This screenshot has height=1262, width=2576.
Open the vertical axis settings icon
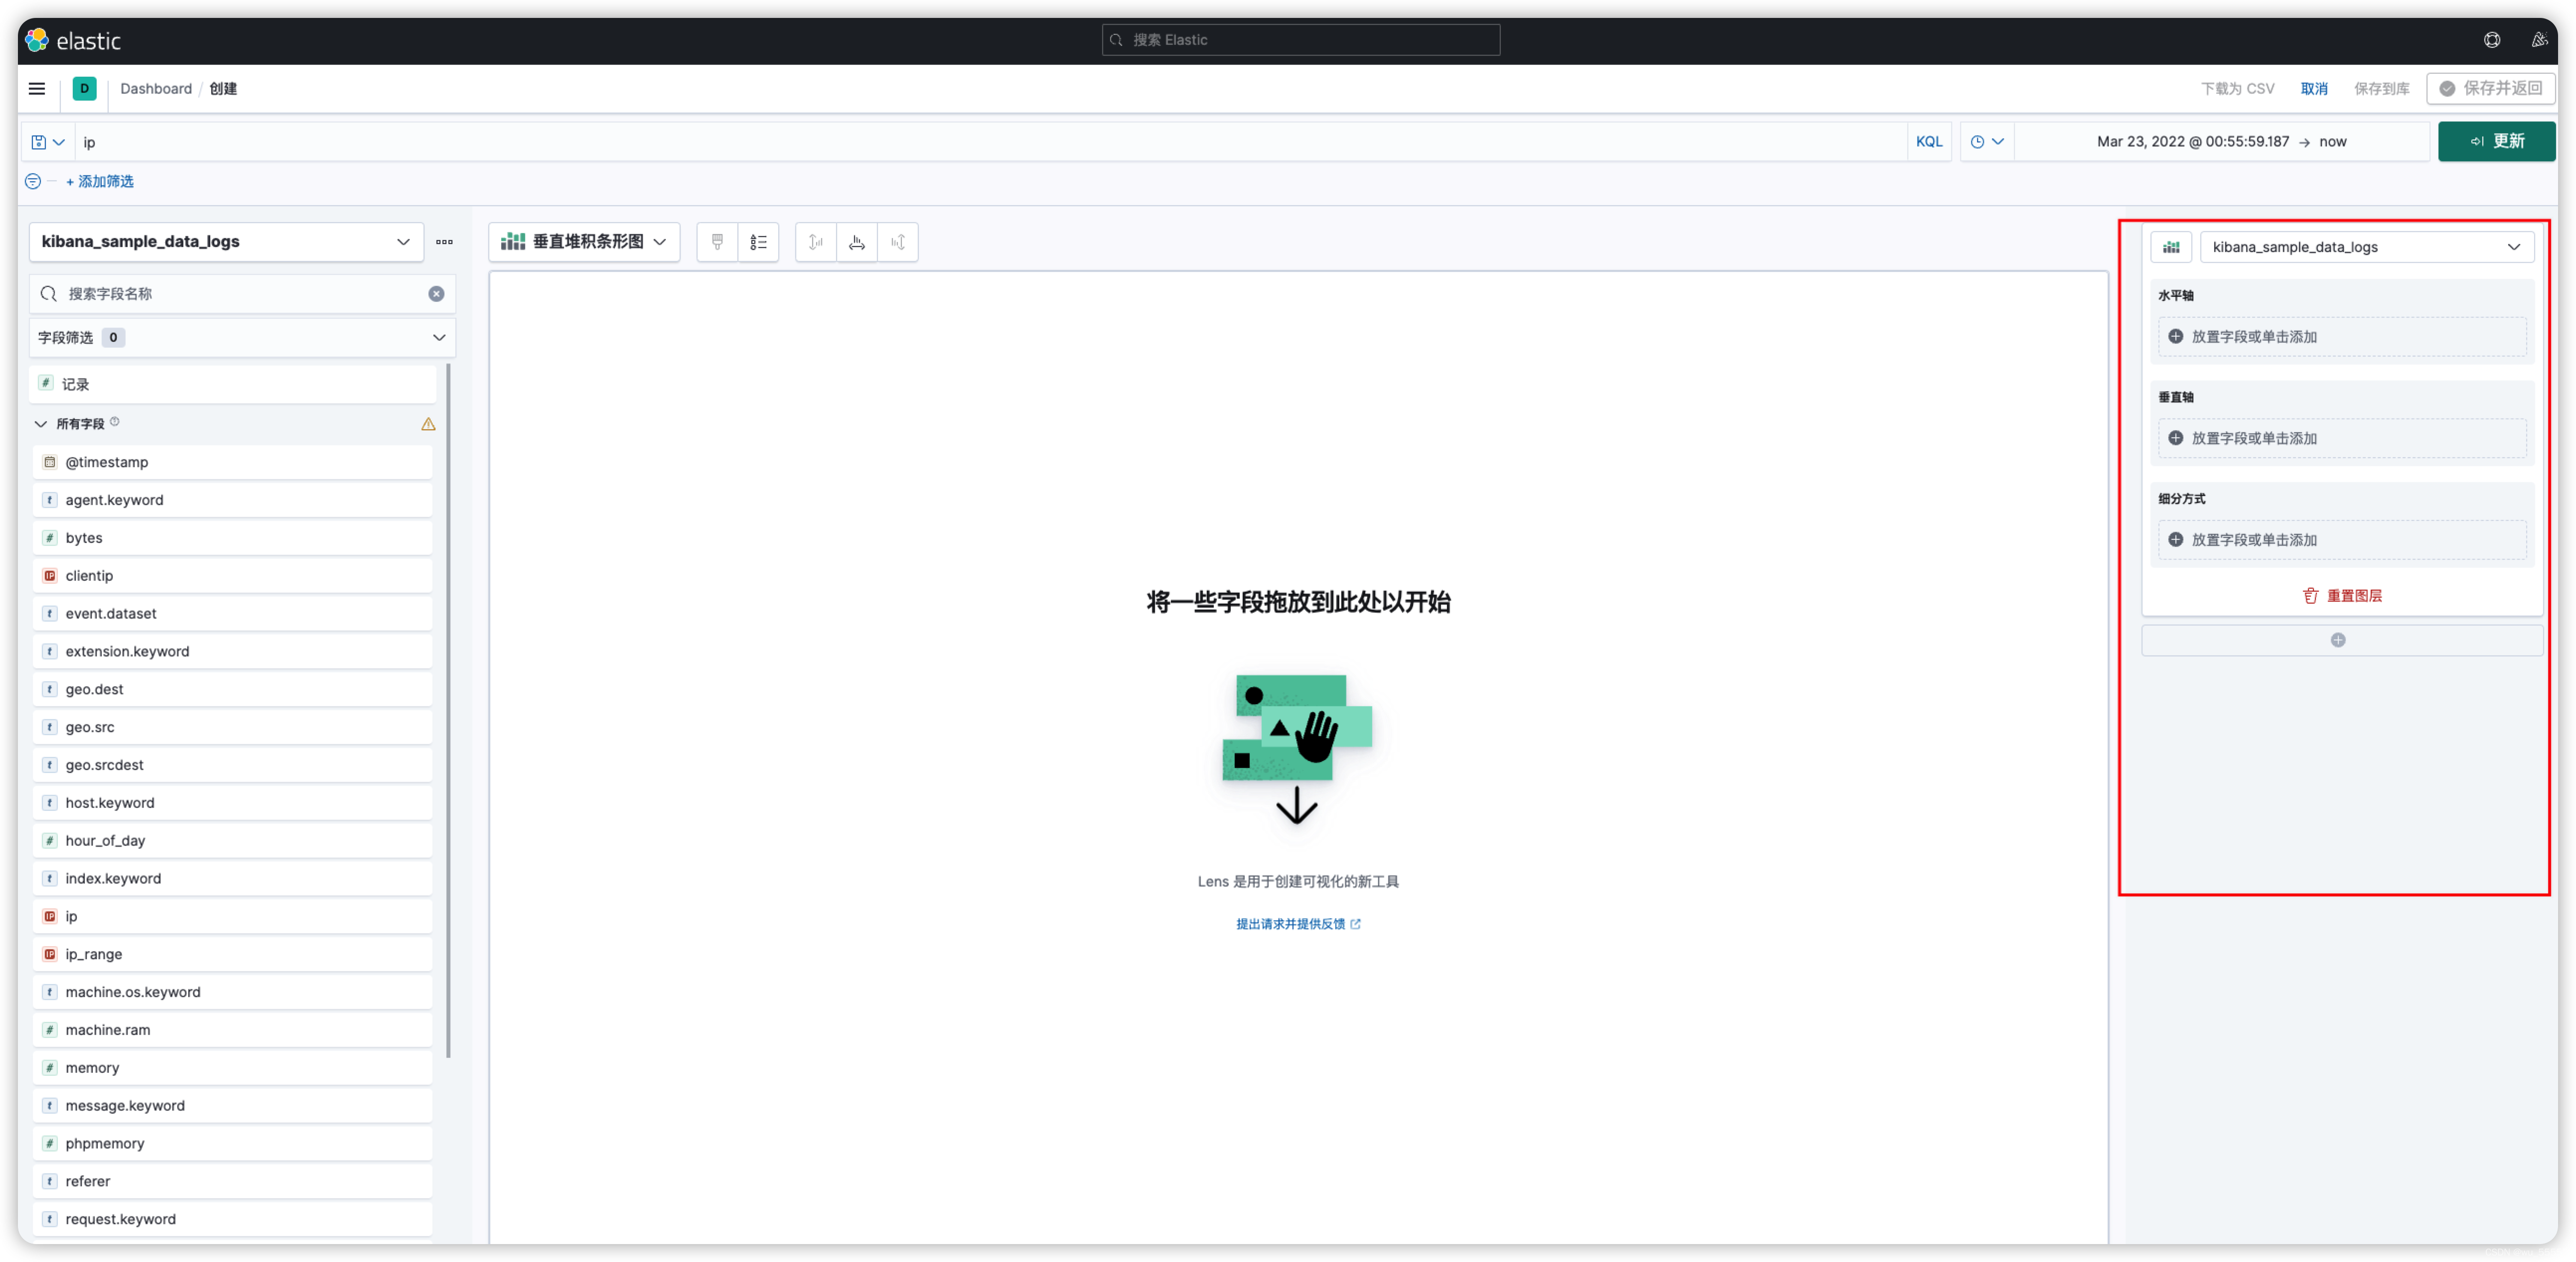click(x=815, y=242)
